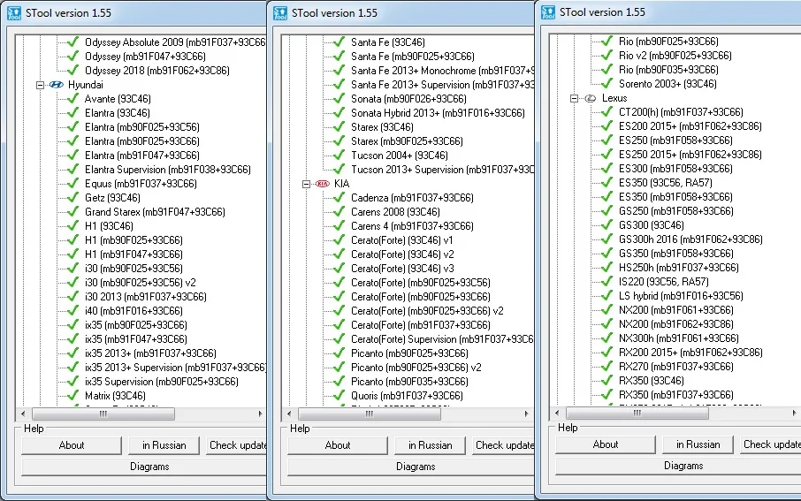Click 'in Russian' button in right window
801x501 pixels.
click(x=698, y=444)
